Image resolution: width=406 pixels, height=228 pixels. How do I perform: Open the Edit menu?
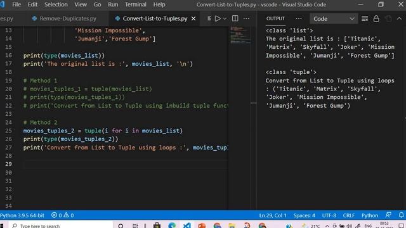click(x=32, y=4)
